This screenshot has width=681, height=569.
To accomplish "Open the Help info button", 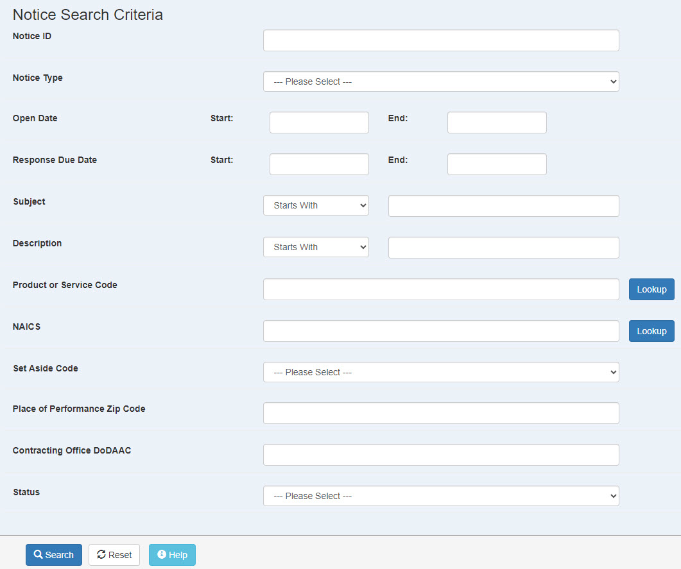I will (172, 555).
